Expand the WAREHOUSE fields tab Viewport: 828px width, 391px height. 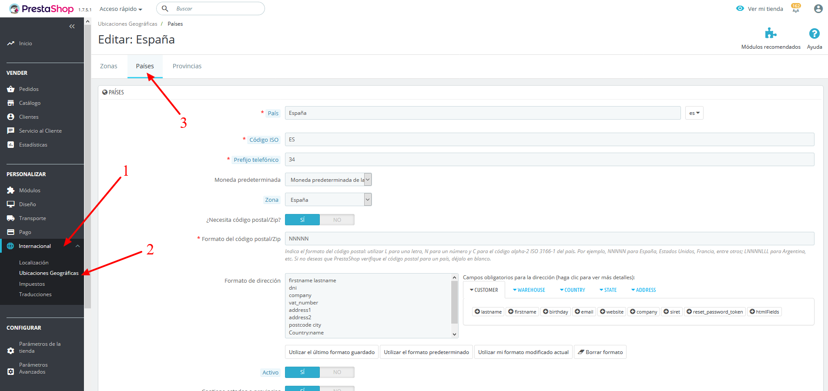[529, 290]
